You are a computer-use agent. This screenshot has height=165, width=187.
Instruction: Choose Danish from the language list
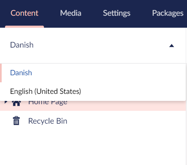[x=21, y=73]
